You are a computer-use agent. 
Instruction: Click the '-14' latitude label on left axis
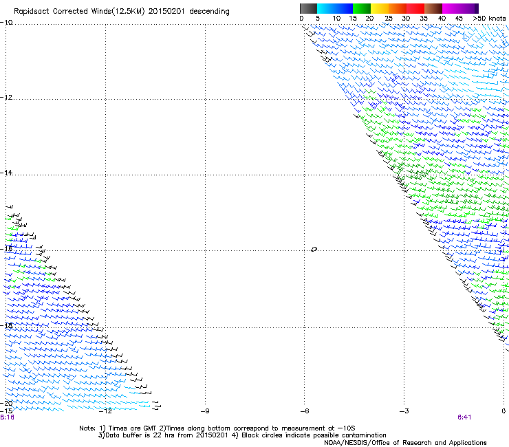tap(6, 173)
